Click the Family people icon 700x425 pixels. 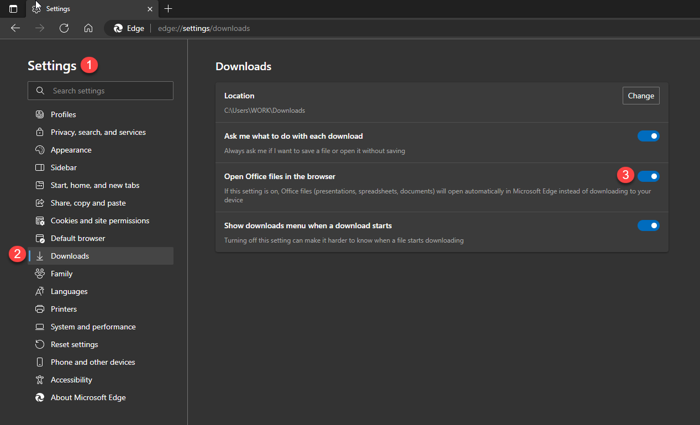tap(40, 274)
